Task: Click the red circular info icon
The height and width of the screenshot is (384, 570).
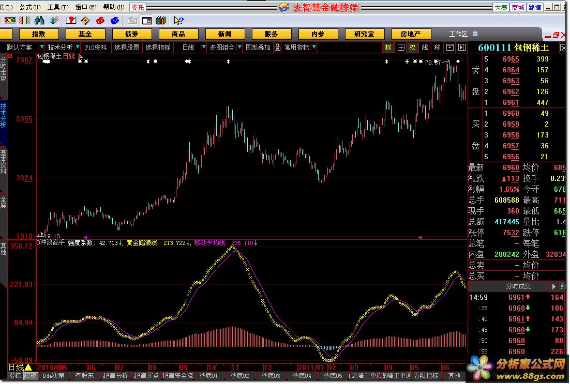Action: [100, 20]
